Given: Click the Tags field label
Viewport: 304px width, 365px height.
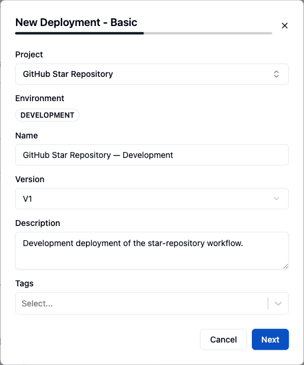Looking at the screenshot, I should [x=24, y=283].
